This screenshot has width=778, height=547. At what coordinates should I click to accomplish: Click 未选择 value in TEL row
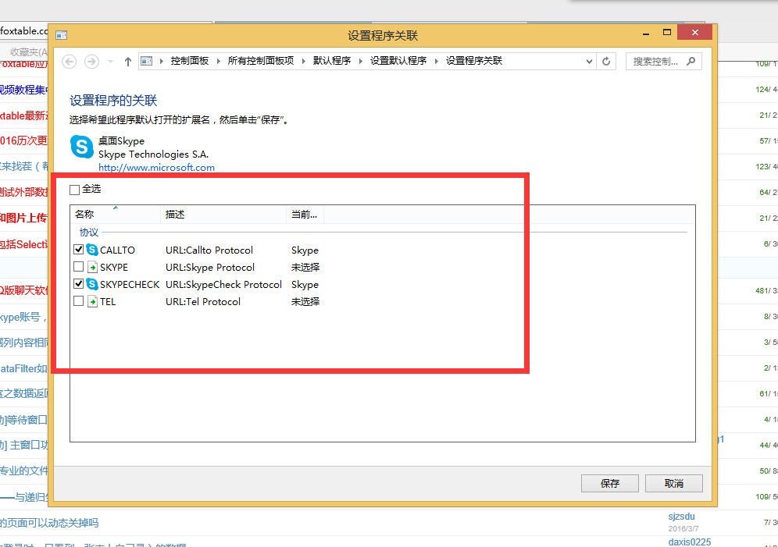tap(305, 302)
